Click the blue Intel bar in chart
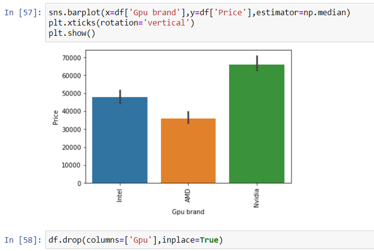 [120, 140]
